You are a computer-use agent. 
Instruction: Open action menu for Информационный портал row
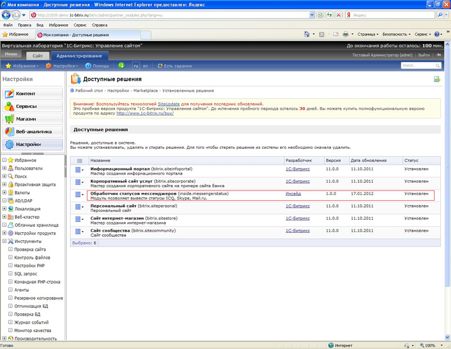pos(79,170)
